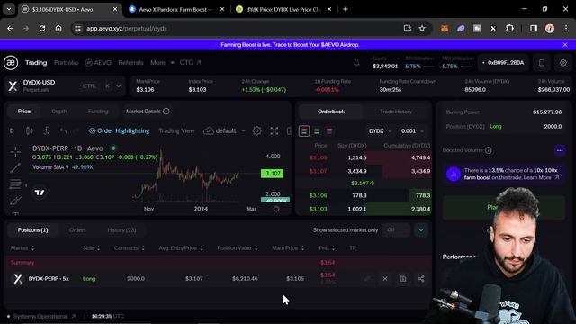576x324 pixels.
Task: Select the crosshair drawing tool
Action: [x=15, y=151]
